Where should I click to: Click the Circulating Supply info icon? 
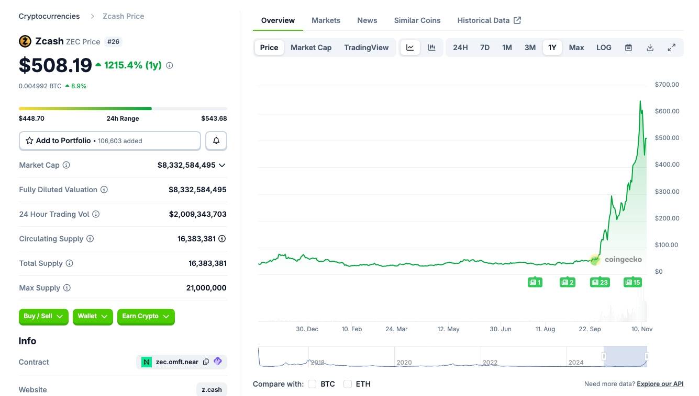pyautogui.click(x=90, y=239)
